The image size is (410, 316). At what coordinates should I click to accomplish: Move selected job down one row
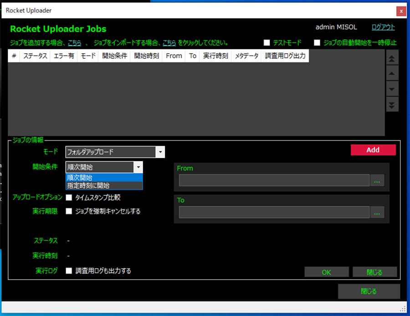point(392,89)
